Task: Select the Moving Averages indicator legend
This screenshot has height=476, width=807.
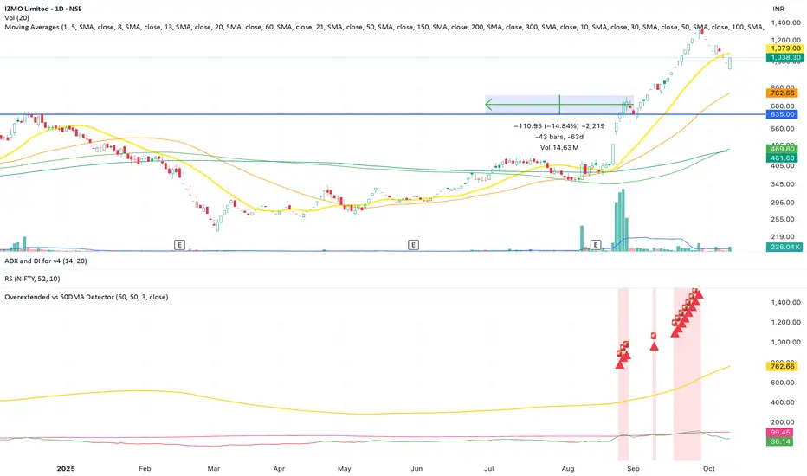Action: 384,27
